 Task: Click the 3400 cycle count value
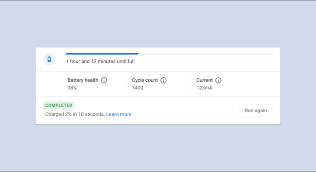(x=138, y=88)
